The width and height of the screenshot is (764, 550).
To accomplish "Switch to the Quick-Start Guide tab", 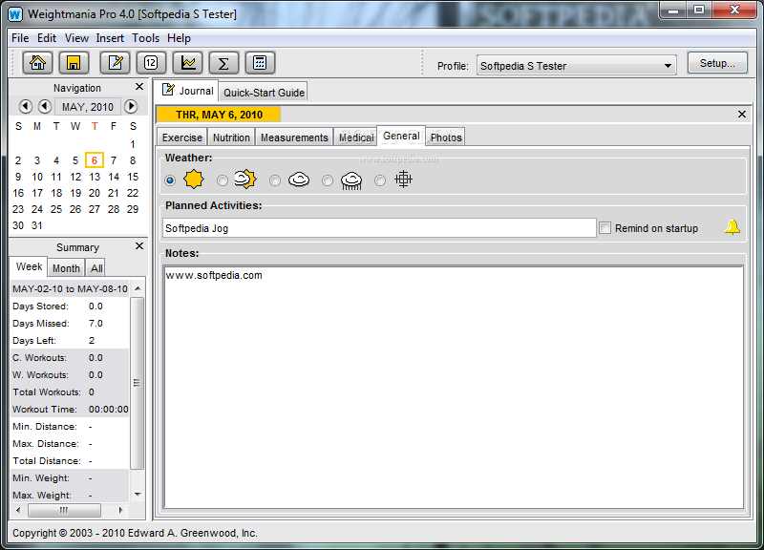I will 264,93.
